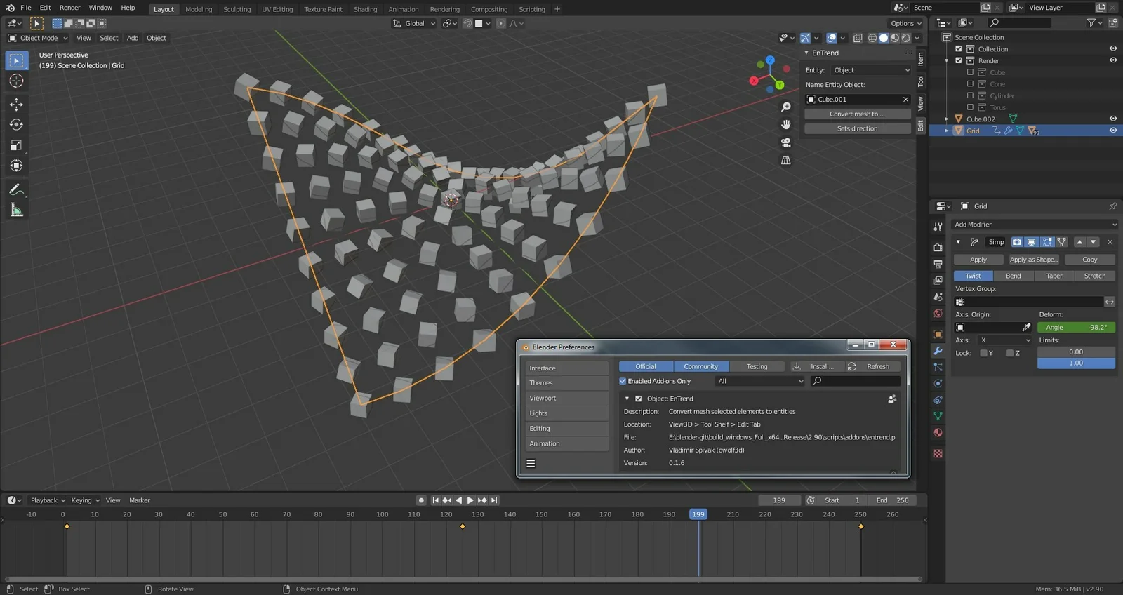
Task: Open the View Layer properties tab icon
Action: (938, 281)
